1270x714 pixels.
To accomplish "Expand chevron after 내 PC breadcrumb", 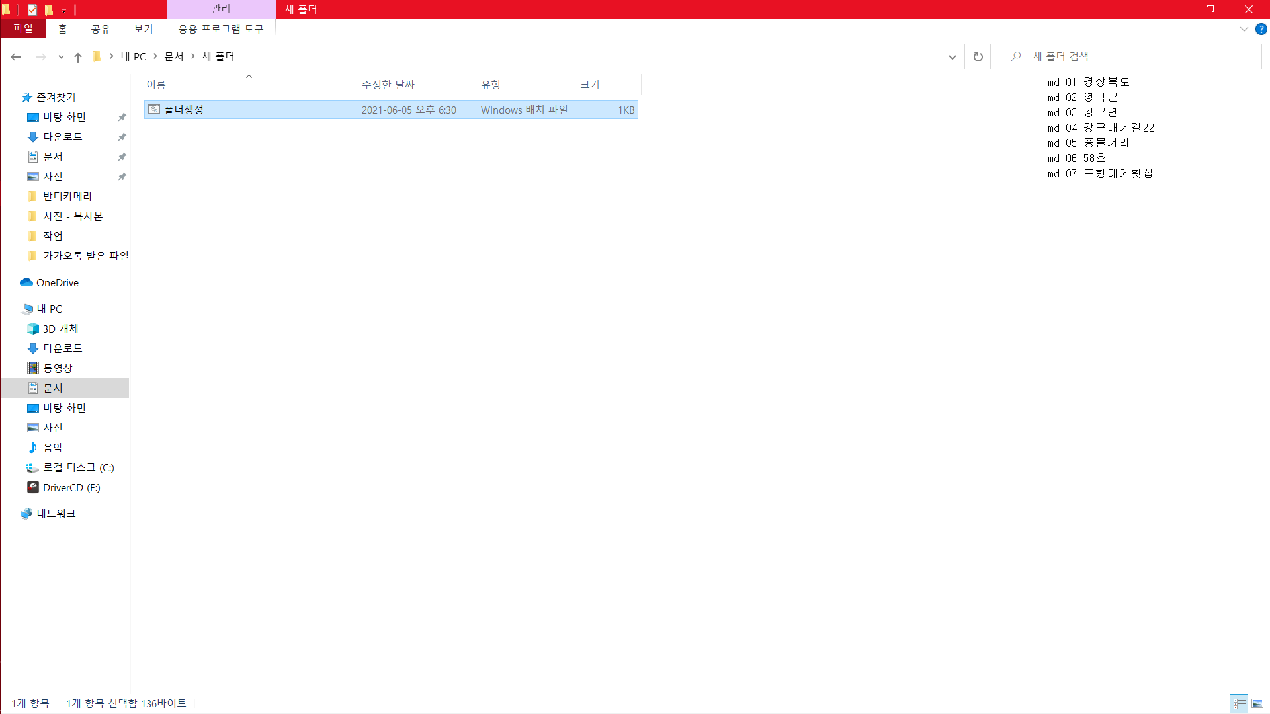I will point(155,57).
